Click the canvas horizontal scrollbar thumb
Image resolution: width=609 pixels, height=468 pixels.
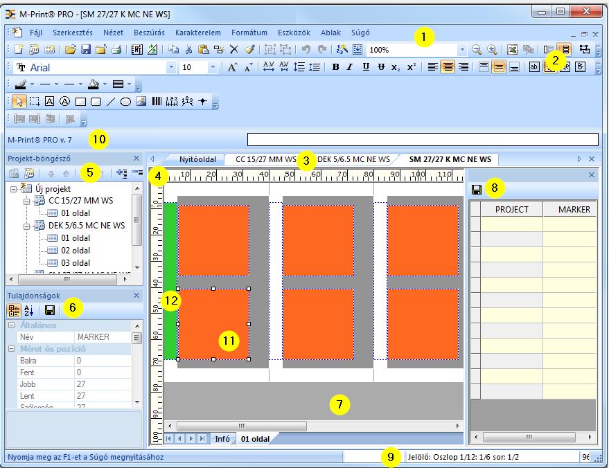241,426
